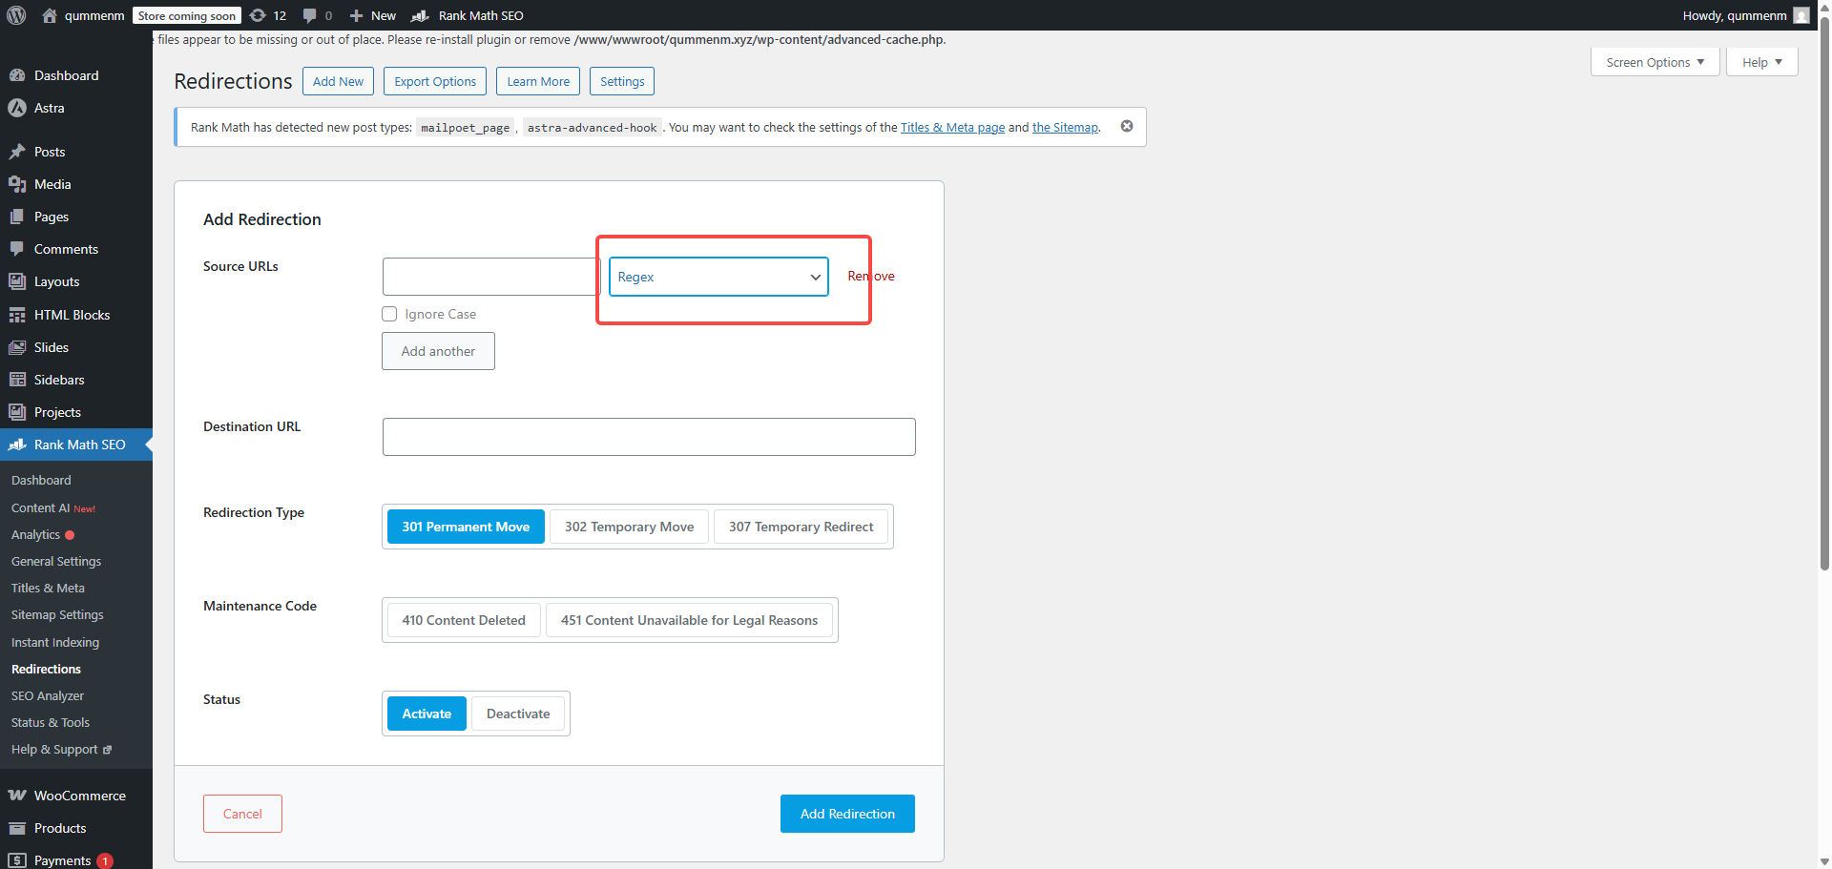Open Sitemap Settings submenu item

57,615
